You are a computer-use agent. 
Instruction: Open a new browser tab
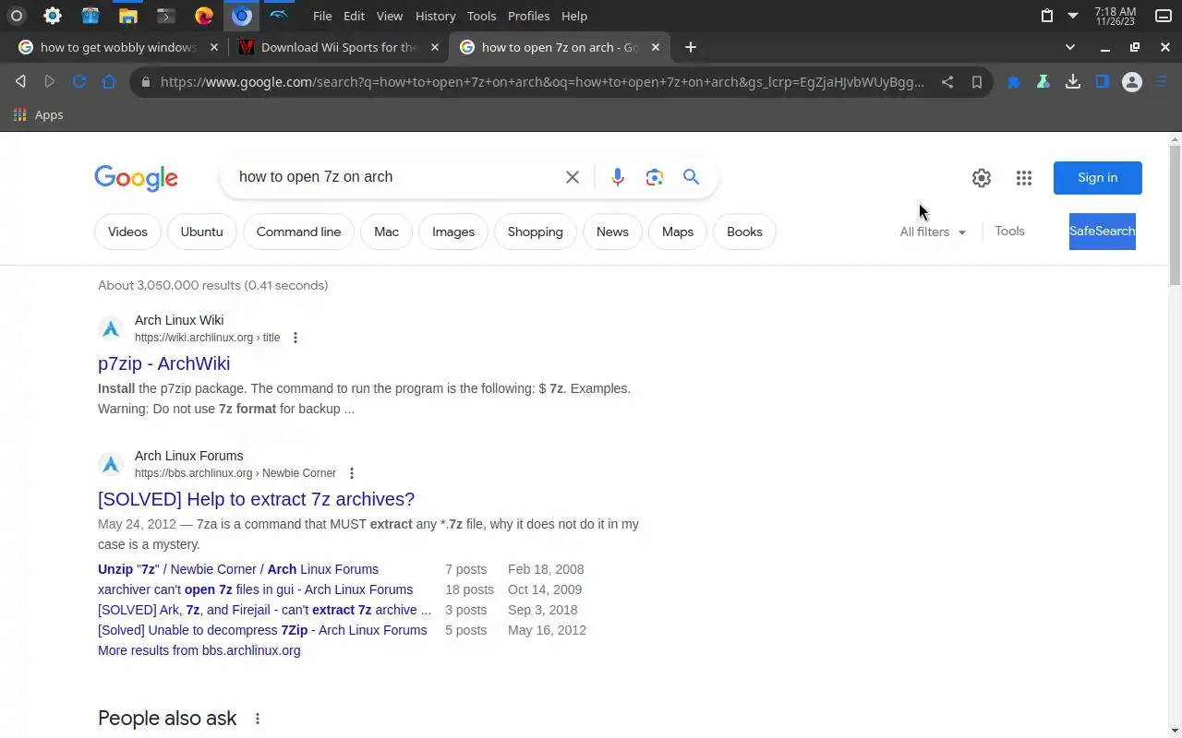[x=690, y=47]
